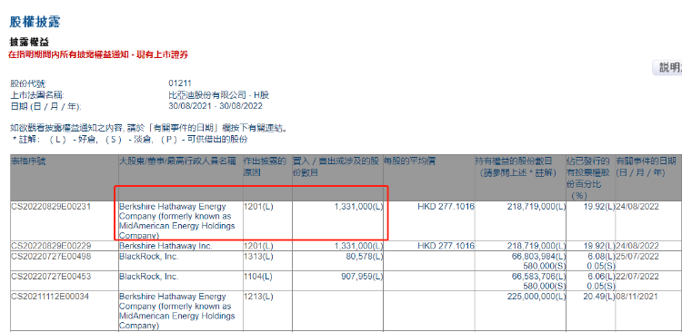This screenshot has width=682, height=332.
Task: Click the 說明 button at top right
Action: coord(667,68)
